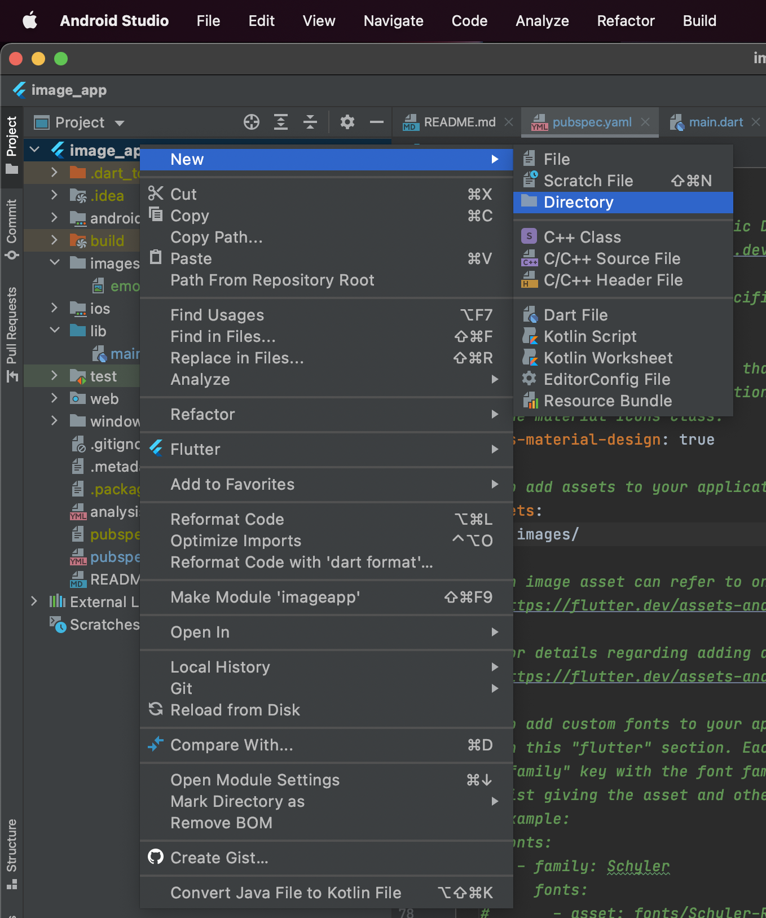This screenshot has width=766, height=918.
Task: Expand the web folder
Action: [x=54, y=398]
